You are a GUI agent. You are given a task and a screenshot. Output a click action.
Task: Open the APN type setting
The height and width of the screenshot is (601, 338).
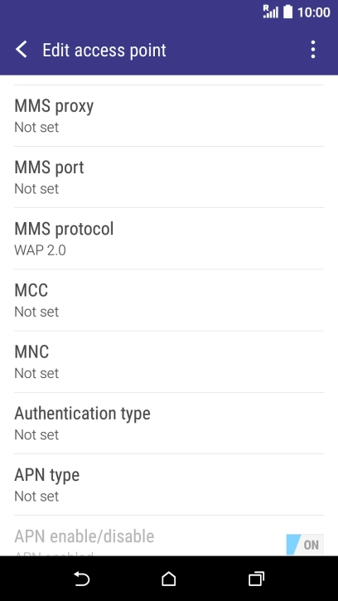[x=169, y=485]
